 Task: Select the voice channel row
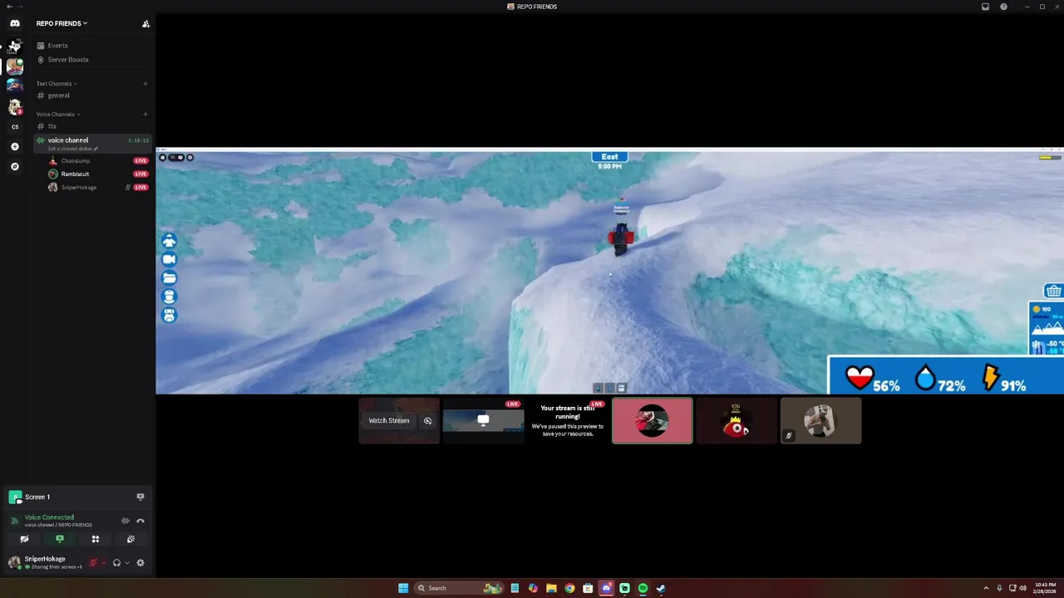coord(91,144)
